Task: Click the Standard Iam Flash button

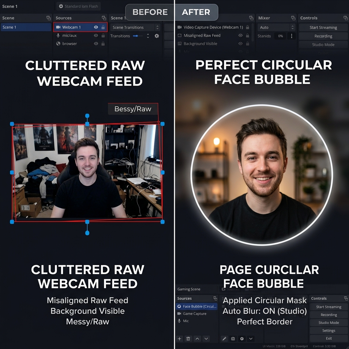Action: click(79, 6)
